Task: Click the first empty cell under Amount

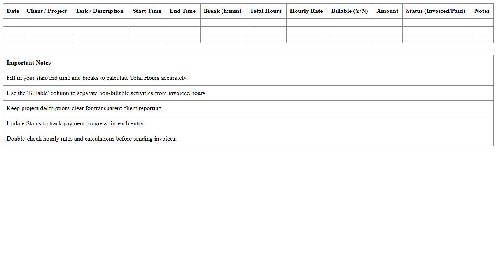Action: point(388,23)
